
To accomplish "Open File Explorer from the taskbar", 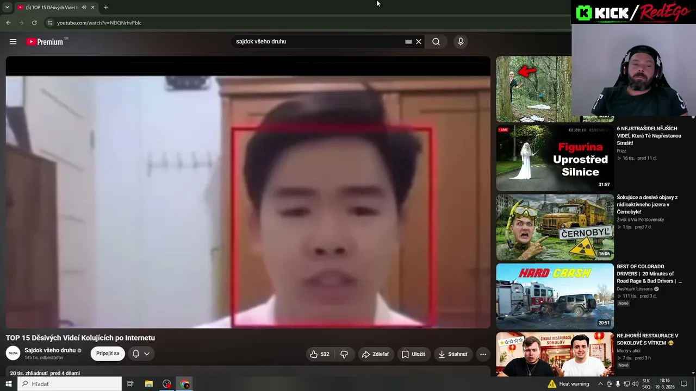I will (x=148, y=384).
